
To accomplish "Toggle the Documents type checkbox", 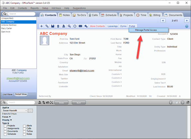I will (x=5, y=132).
